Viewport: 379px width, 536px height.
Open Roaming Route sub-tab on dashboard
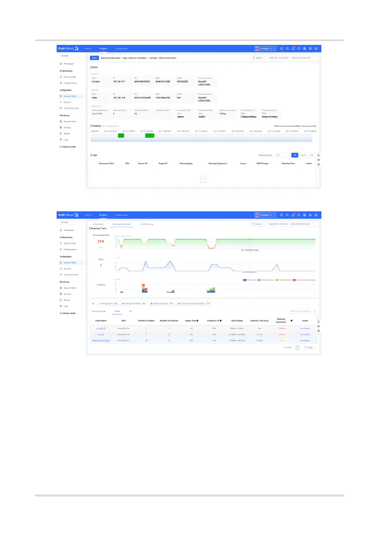click(99, 311)
